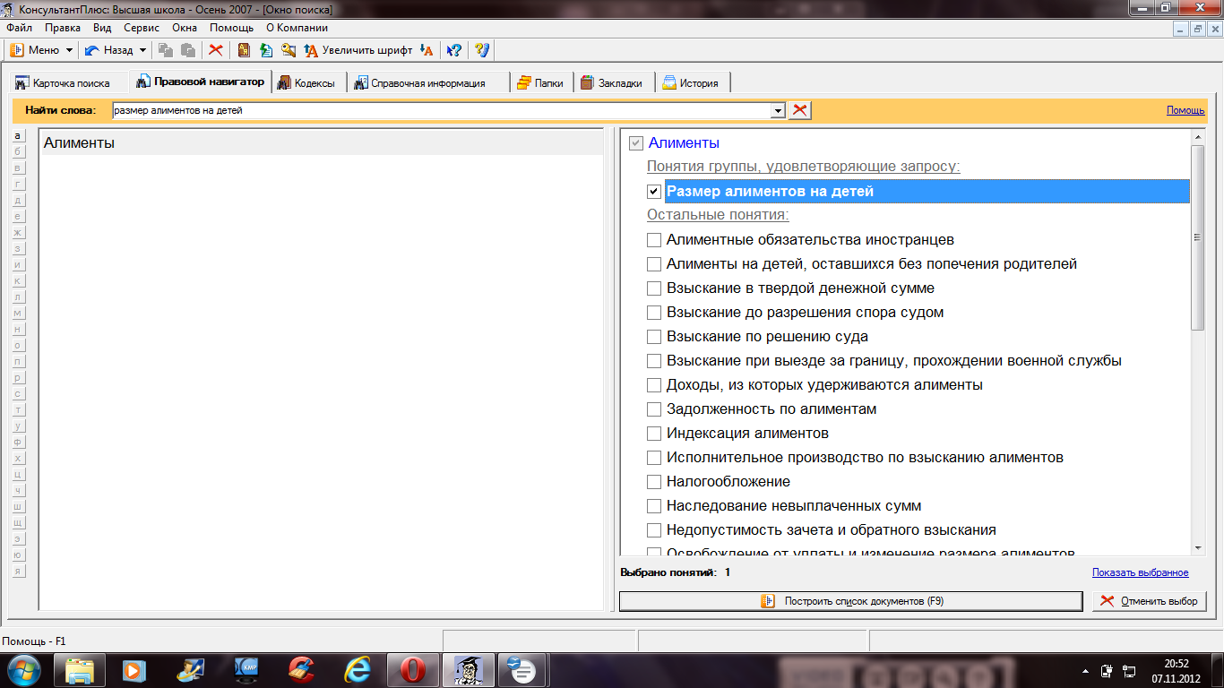
Task: Check Взыскание по решению суда
Action: click(654, 337)
